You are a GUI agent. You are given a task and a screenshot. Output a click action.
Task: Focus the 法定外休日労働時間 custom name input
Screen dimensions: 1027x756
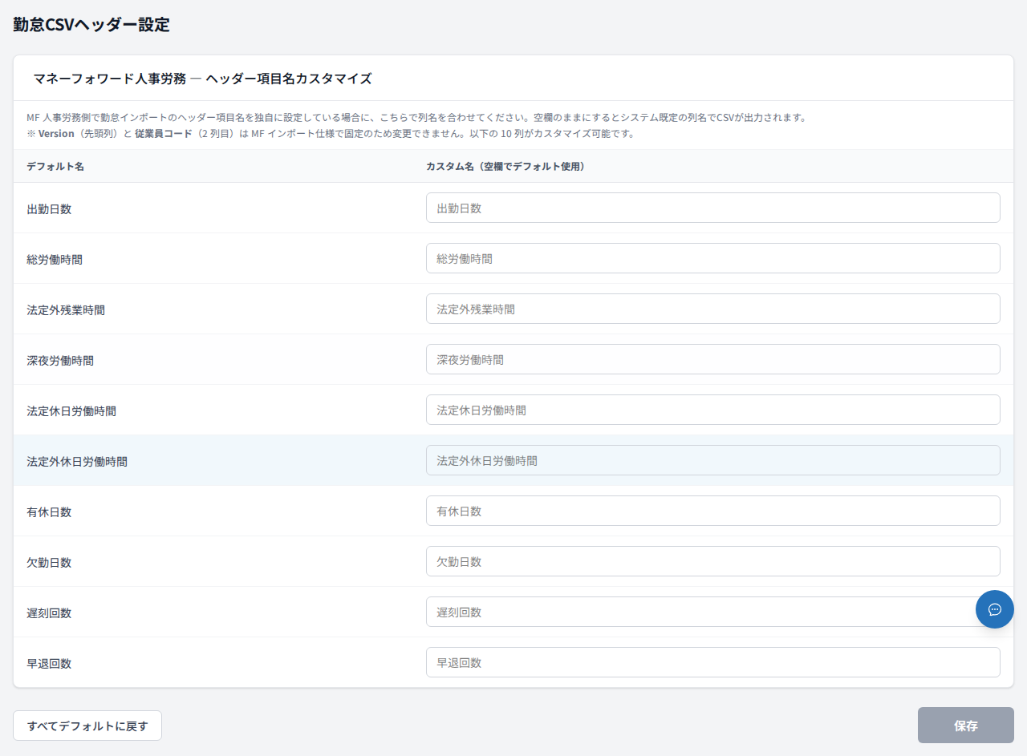pyautogui.click(x=713, y=460)
